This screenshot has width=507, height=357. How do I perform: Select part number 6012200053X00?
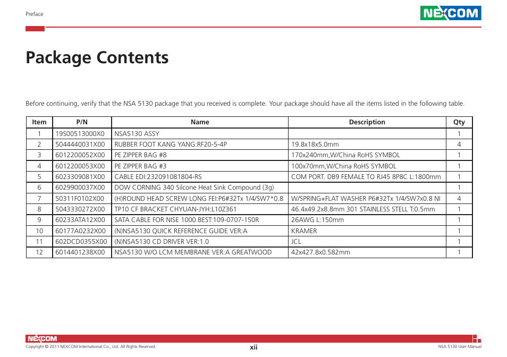[x=80, y=166]
